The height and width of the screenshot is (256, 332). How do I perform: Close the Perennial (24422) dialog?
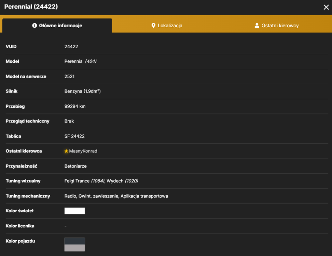[326, 7]
